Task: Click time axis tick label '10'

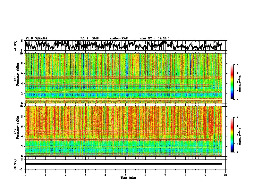Action: click(225, 175)
